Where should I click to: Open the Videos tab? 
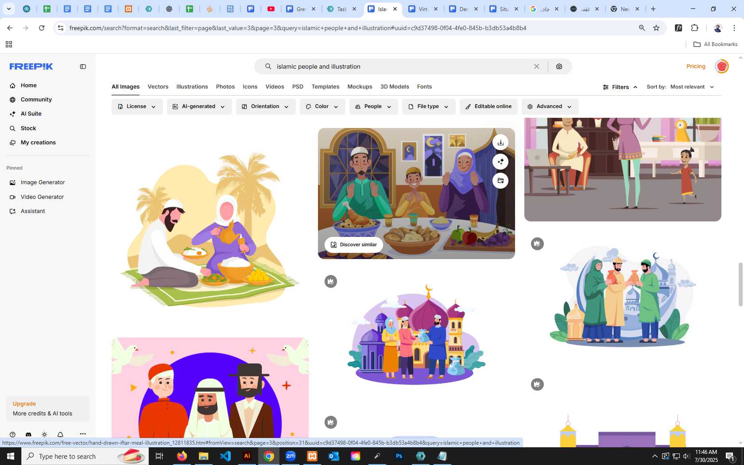[275, 87]
